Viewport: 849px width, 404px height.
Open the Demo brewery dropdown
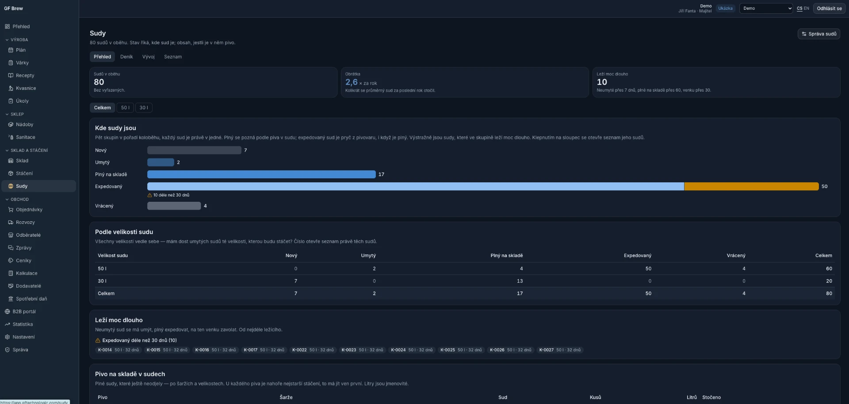tap(766, 8)
